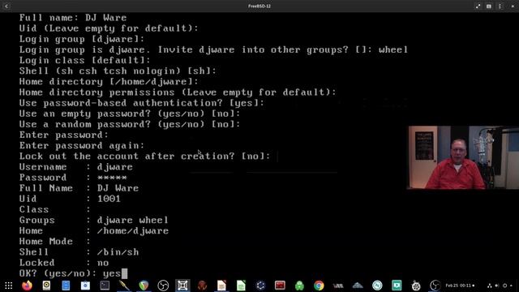The image size is (519, 292).
Task: Click the 'Groups : djware wheel' line
Action: [94, 220]
